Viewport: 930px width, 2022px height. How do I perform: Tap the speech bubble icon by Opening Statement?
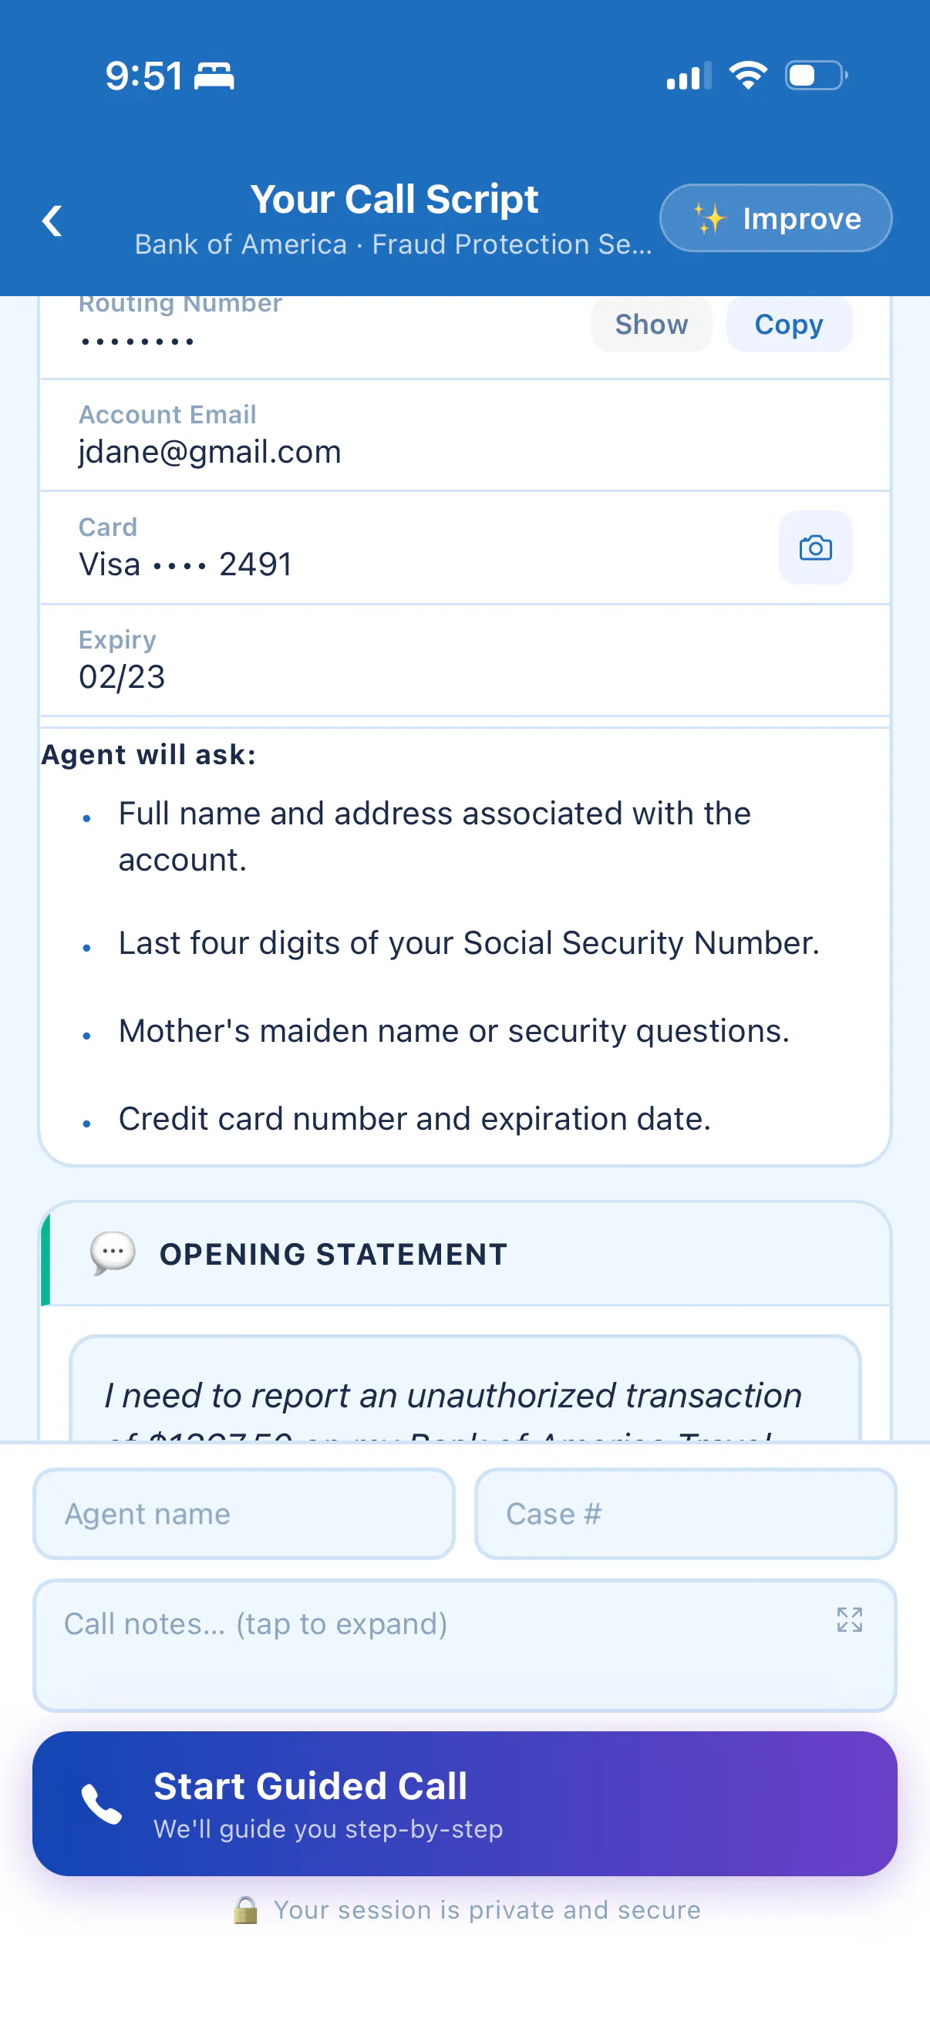tap(113, 1254)
